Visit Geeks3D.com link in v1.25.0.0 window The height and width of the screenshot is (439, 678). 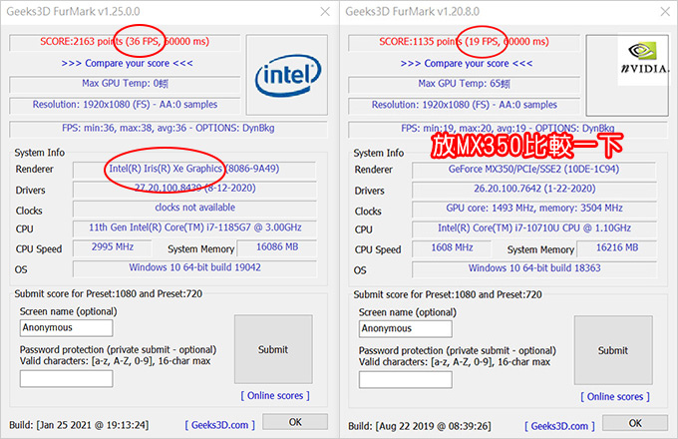point(219,425)
